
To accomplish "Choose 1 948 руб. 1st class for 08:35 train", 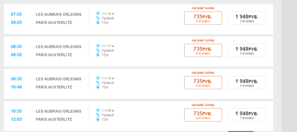I will tap(247, 50).
